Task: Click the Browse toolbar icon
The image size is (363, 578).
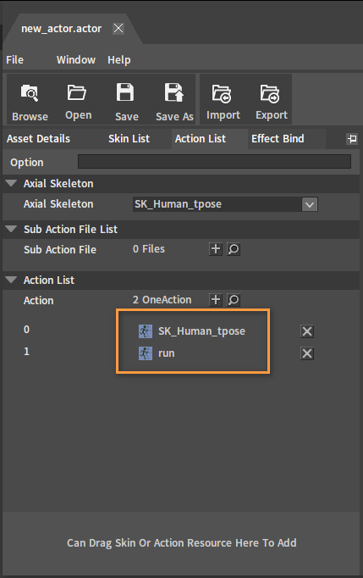Action: coord(30,93)
